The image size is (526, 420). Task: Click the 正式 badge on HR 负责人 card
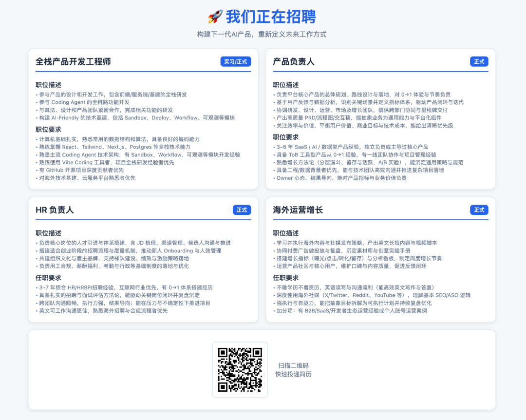click(x=242, y=210)
